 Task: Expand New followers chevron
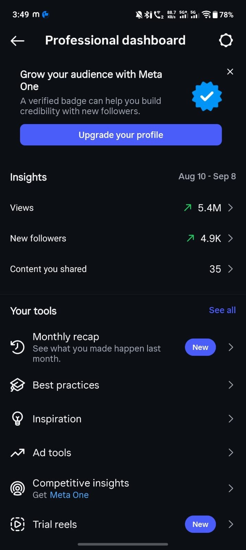(x=231, y=238)
